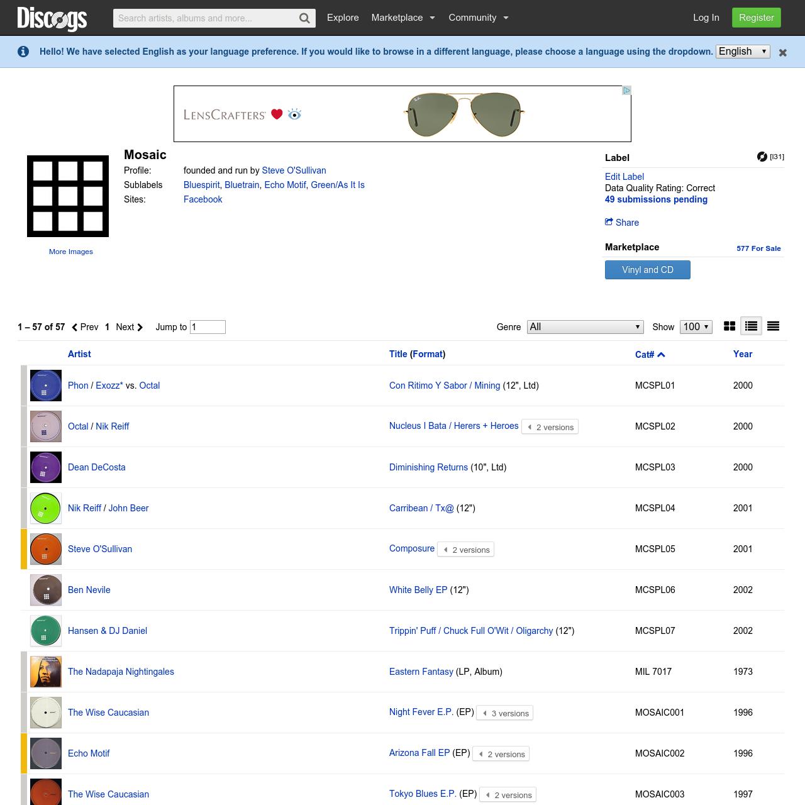Open Arizona Fall EP release thumbnail

click(46, 753)
